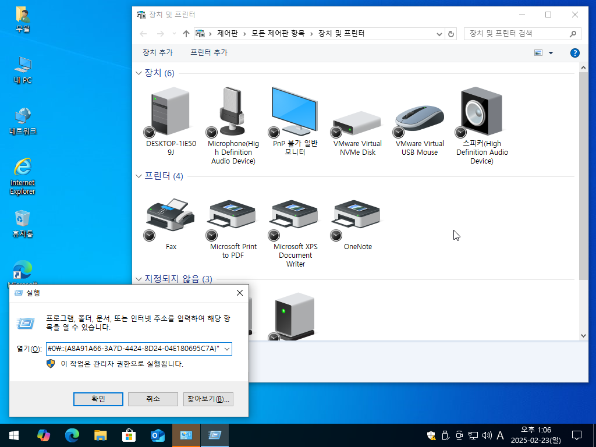This screenshot has width=596, height=447.
Task: Launch Microsoft Edge from the taskbar
Action: pos(72,435)
